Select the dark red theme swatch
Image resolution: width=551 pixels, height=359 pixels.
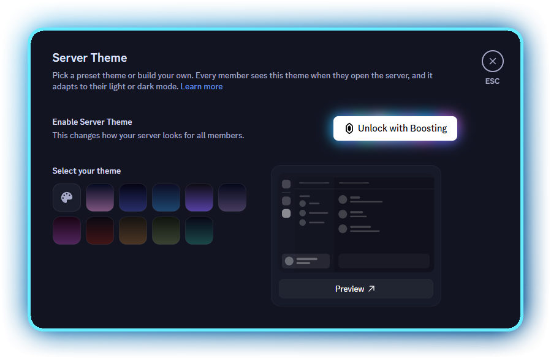point(100,231)
